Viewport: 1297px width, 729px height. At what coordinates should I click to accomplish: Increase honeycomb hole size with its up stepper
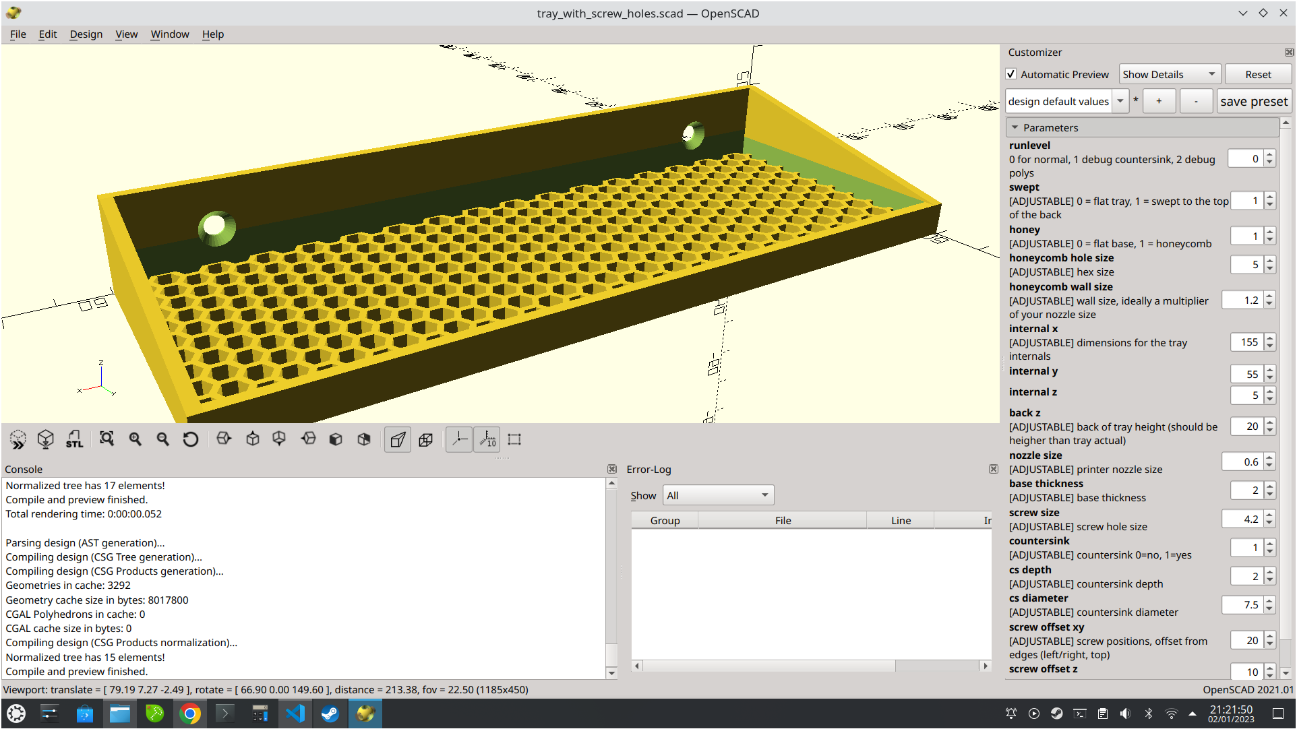tap(1270, 261)
